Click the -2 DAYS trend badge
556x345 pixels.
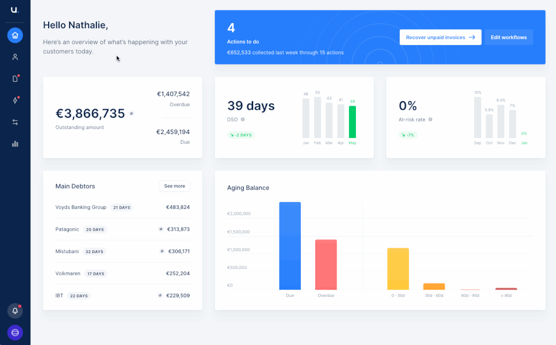(241, 135)
